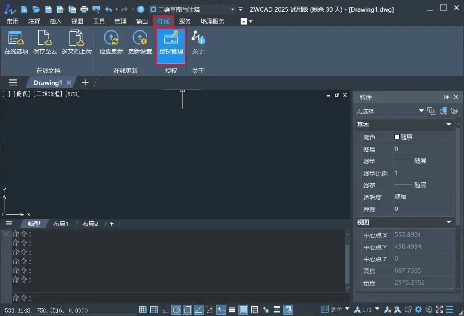Open the 1:1 annotation scale dropdown

tap(377, 309)
